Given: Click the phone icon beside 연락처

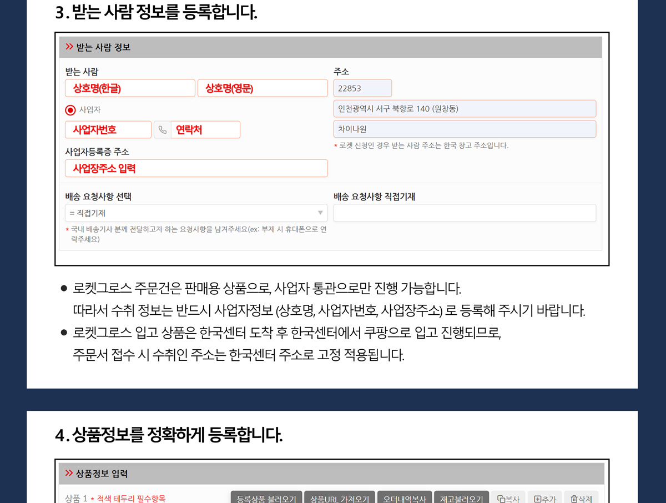Looking at the screenshot, I should pyautogui.click(x=163, y=130).
